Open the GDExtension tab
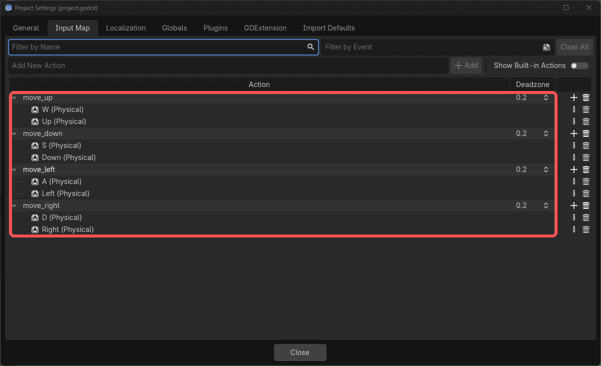This screenshot has height=366, width=601. [265, 28]
